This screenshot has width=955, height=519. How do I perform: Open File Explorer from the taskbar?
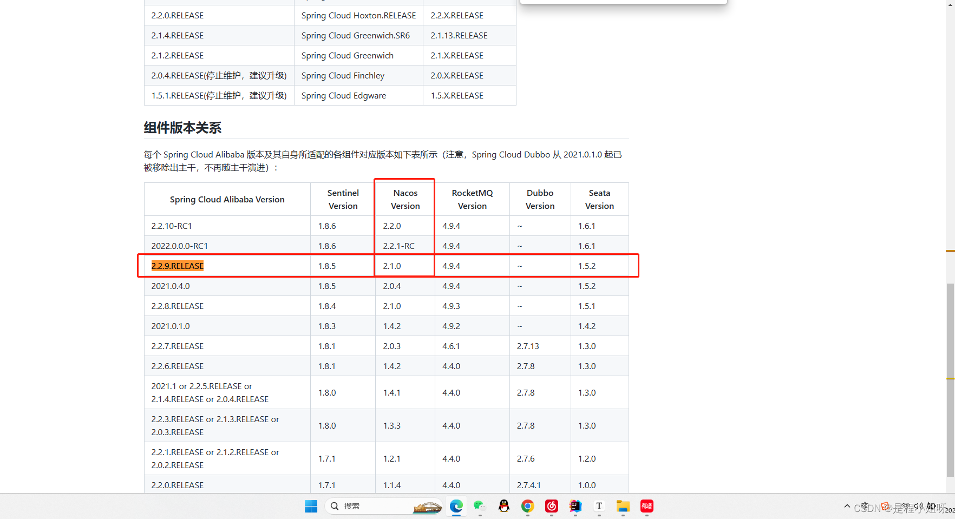(623, 506)
